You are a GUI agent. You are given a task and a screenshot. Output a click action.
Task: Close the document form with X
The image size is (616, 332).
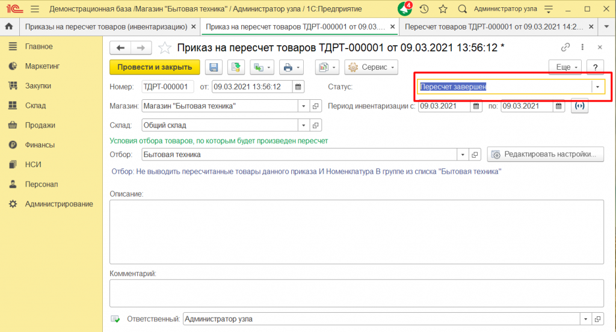(x=600, y=47)
